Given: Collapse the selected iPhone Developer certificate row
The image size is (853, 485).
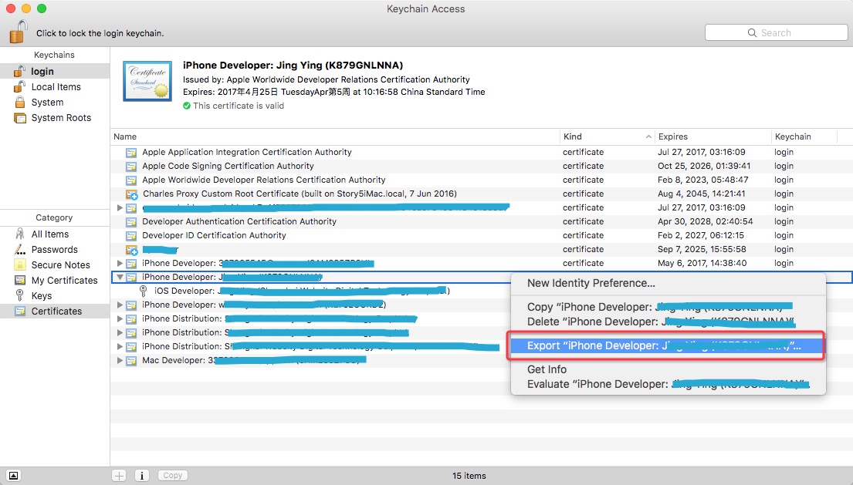Looking at the screenshot, I should point(120,277).
